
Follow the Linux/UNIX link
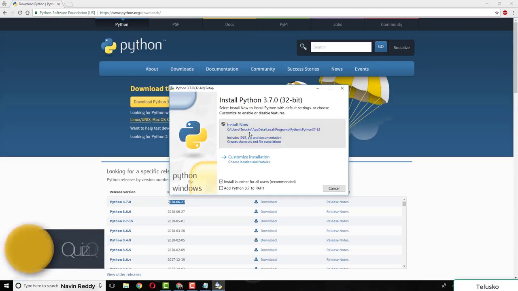(140, 120)
